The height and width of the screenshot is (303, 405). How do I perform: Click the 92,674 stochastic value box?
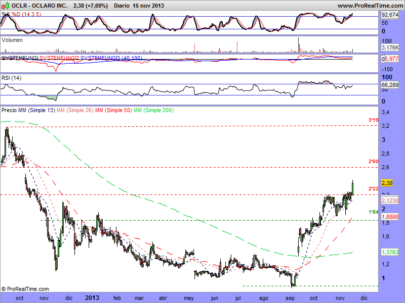point(390,15)
